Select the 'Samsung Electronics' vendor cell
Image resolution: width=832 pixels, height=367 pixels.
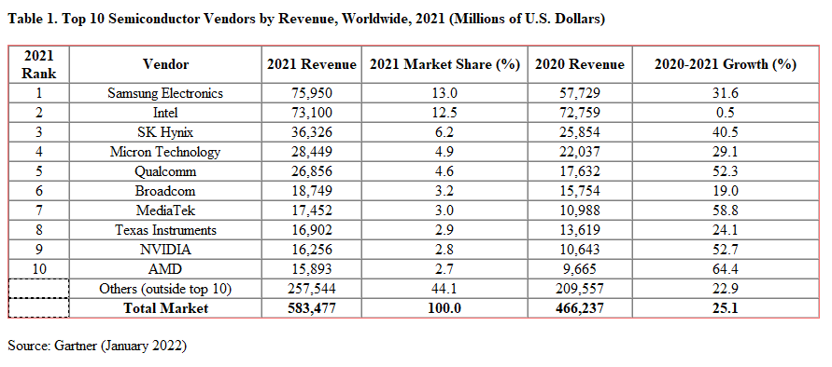click(165, 93)
